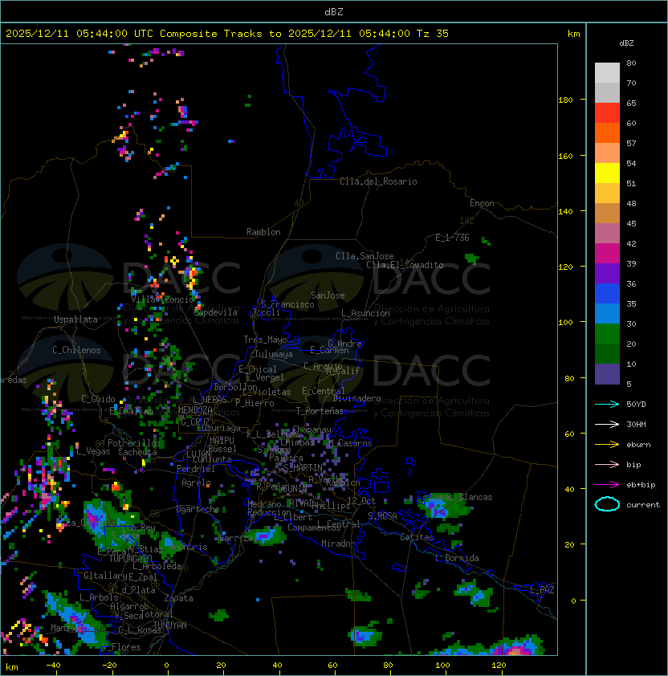This screenshot has width=668, height=676.
Task: Click the Mirador label
Action: (339, 544)
